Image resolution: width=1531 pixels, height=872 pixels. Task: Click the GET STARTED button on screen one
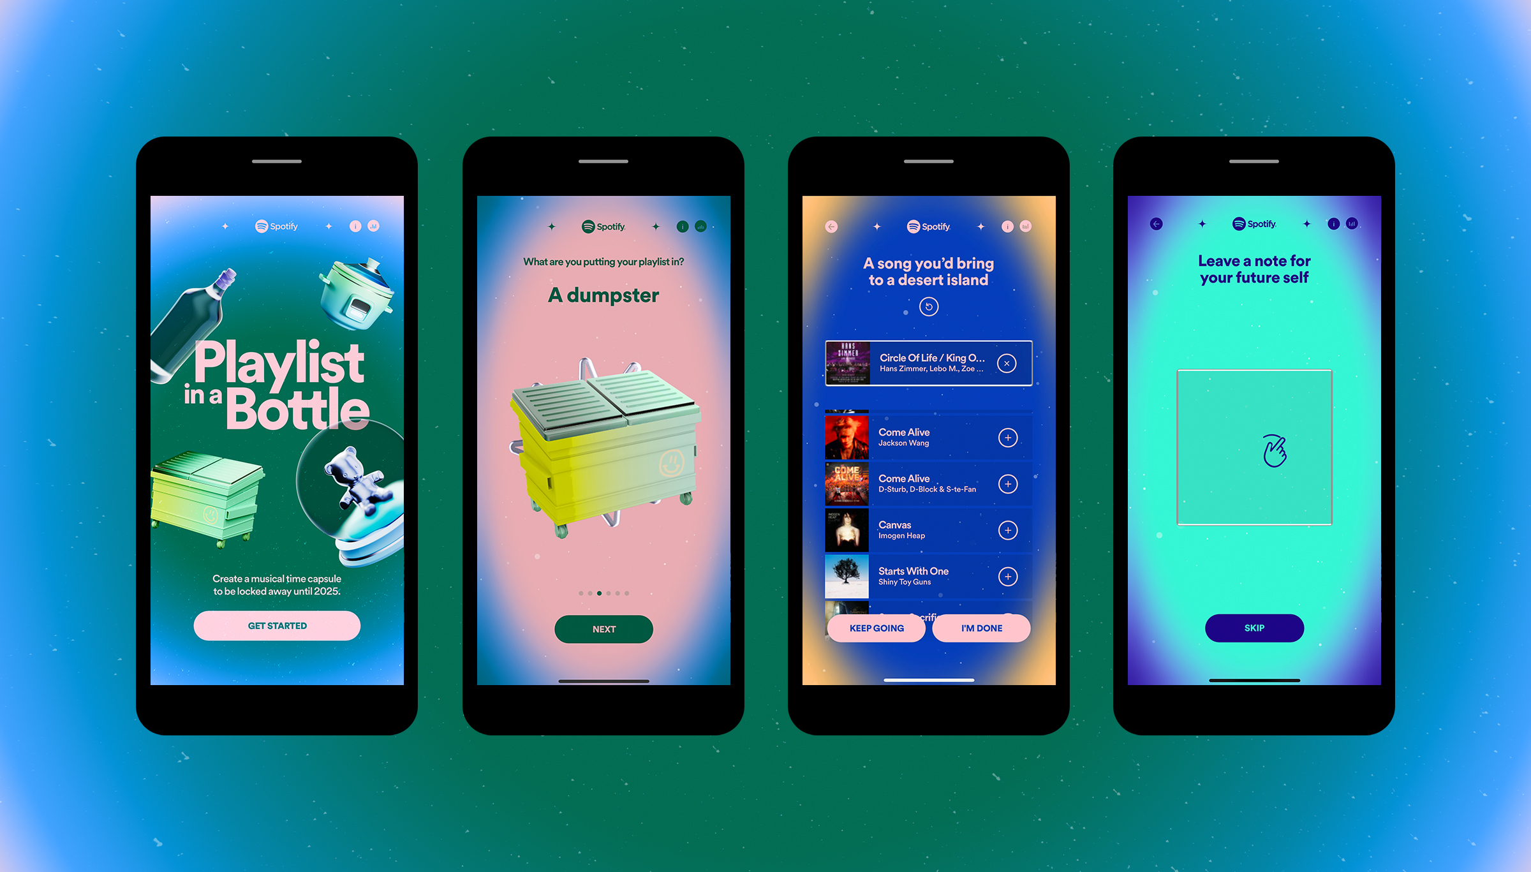[x=277, y=627]
